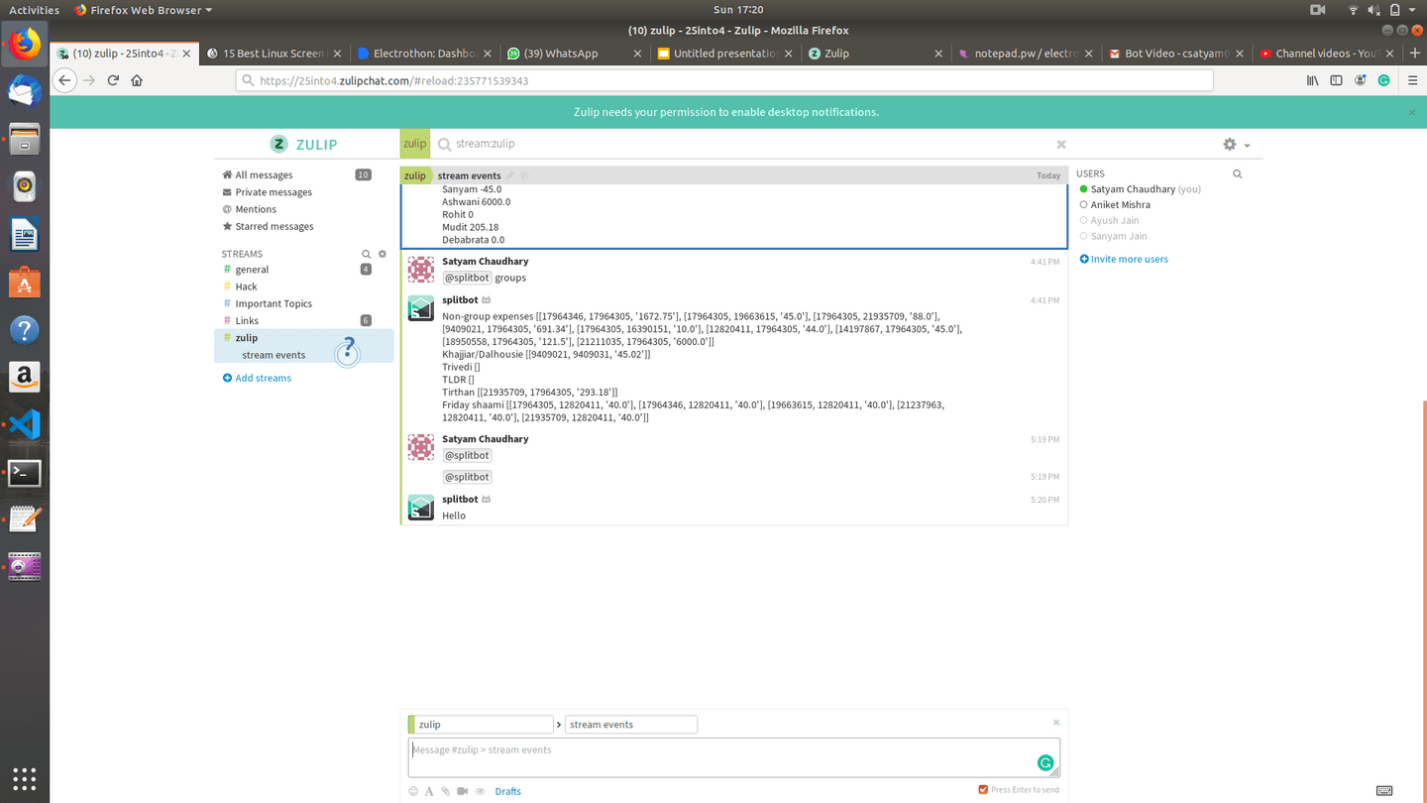Viewport: 1427px width, 803px height.
Task: Open Terminal from dock
Action: tap(24, 473)
